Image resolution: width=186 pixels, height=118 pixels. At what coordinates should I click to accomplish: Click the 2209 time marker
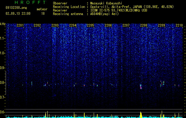[161, 25]
